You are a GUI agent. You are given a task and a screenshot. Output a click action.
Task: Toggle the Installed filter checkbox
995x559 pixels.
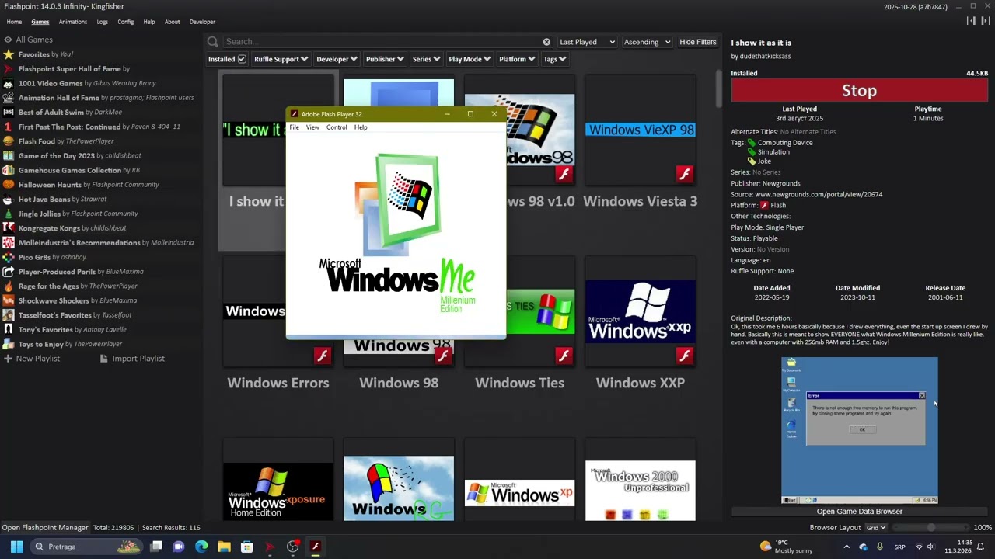tap(242, 59)
